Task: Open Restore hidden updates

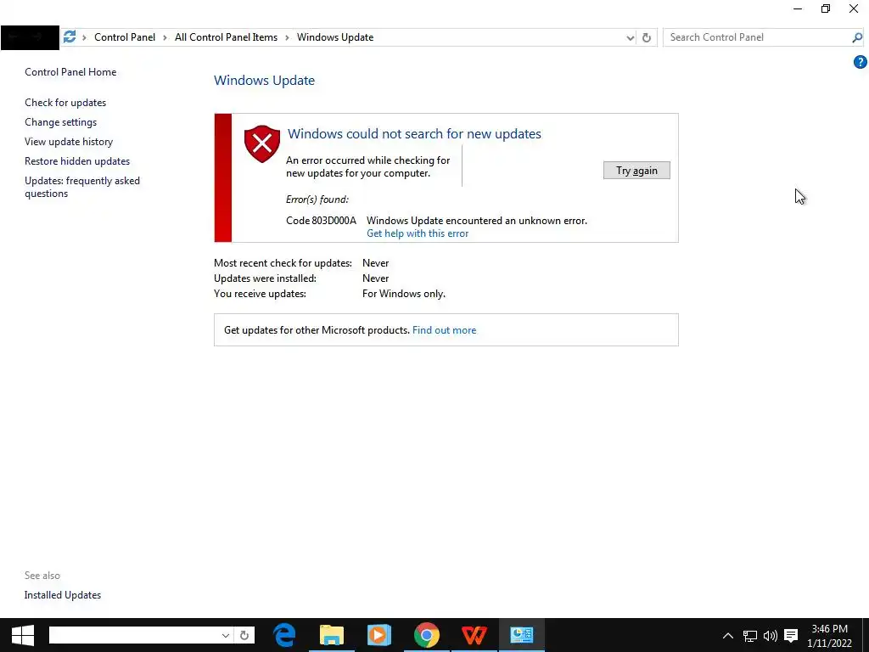Action: pyautogui.click(x=77, y=160)
